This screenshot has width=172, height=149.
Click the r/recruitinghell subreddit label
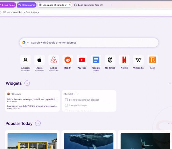(x=14, y=108)
